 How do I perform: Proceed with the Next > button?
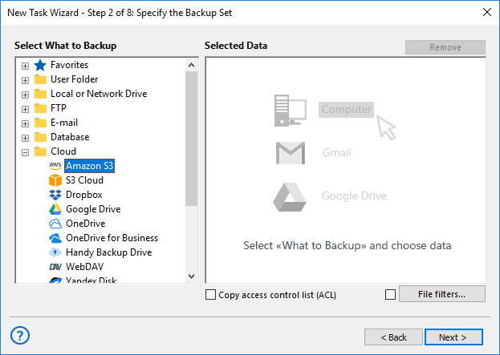[453, 337]
